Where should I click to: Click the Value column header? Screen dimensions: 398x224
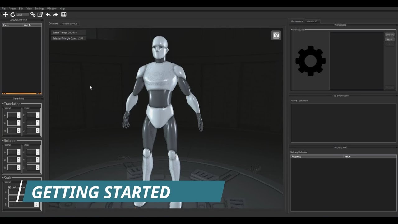pos(370,156)
